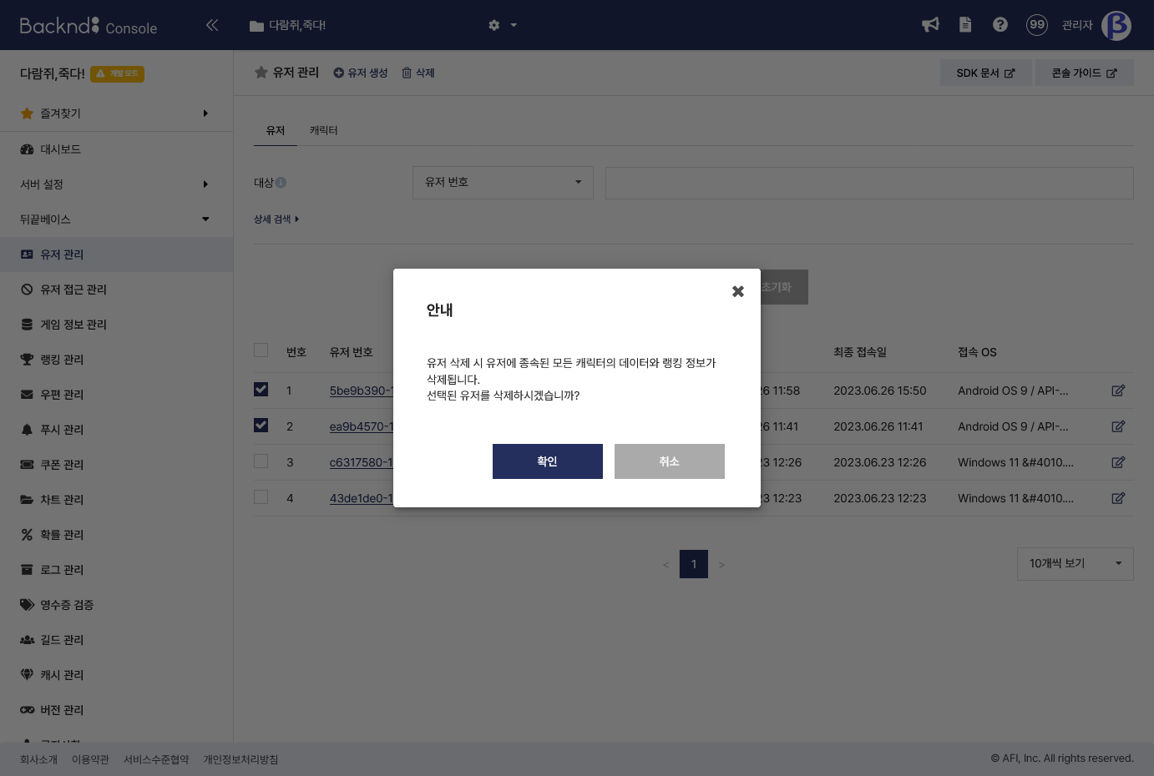
Task: Open the announcements megaphone icon
Action: pyautogui.click(x=930, y=25)
